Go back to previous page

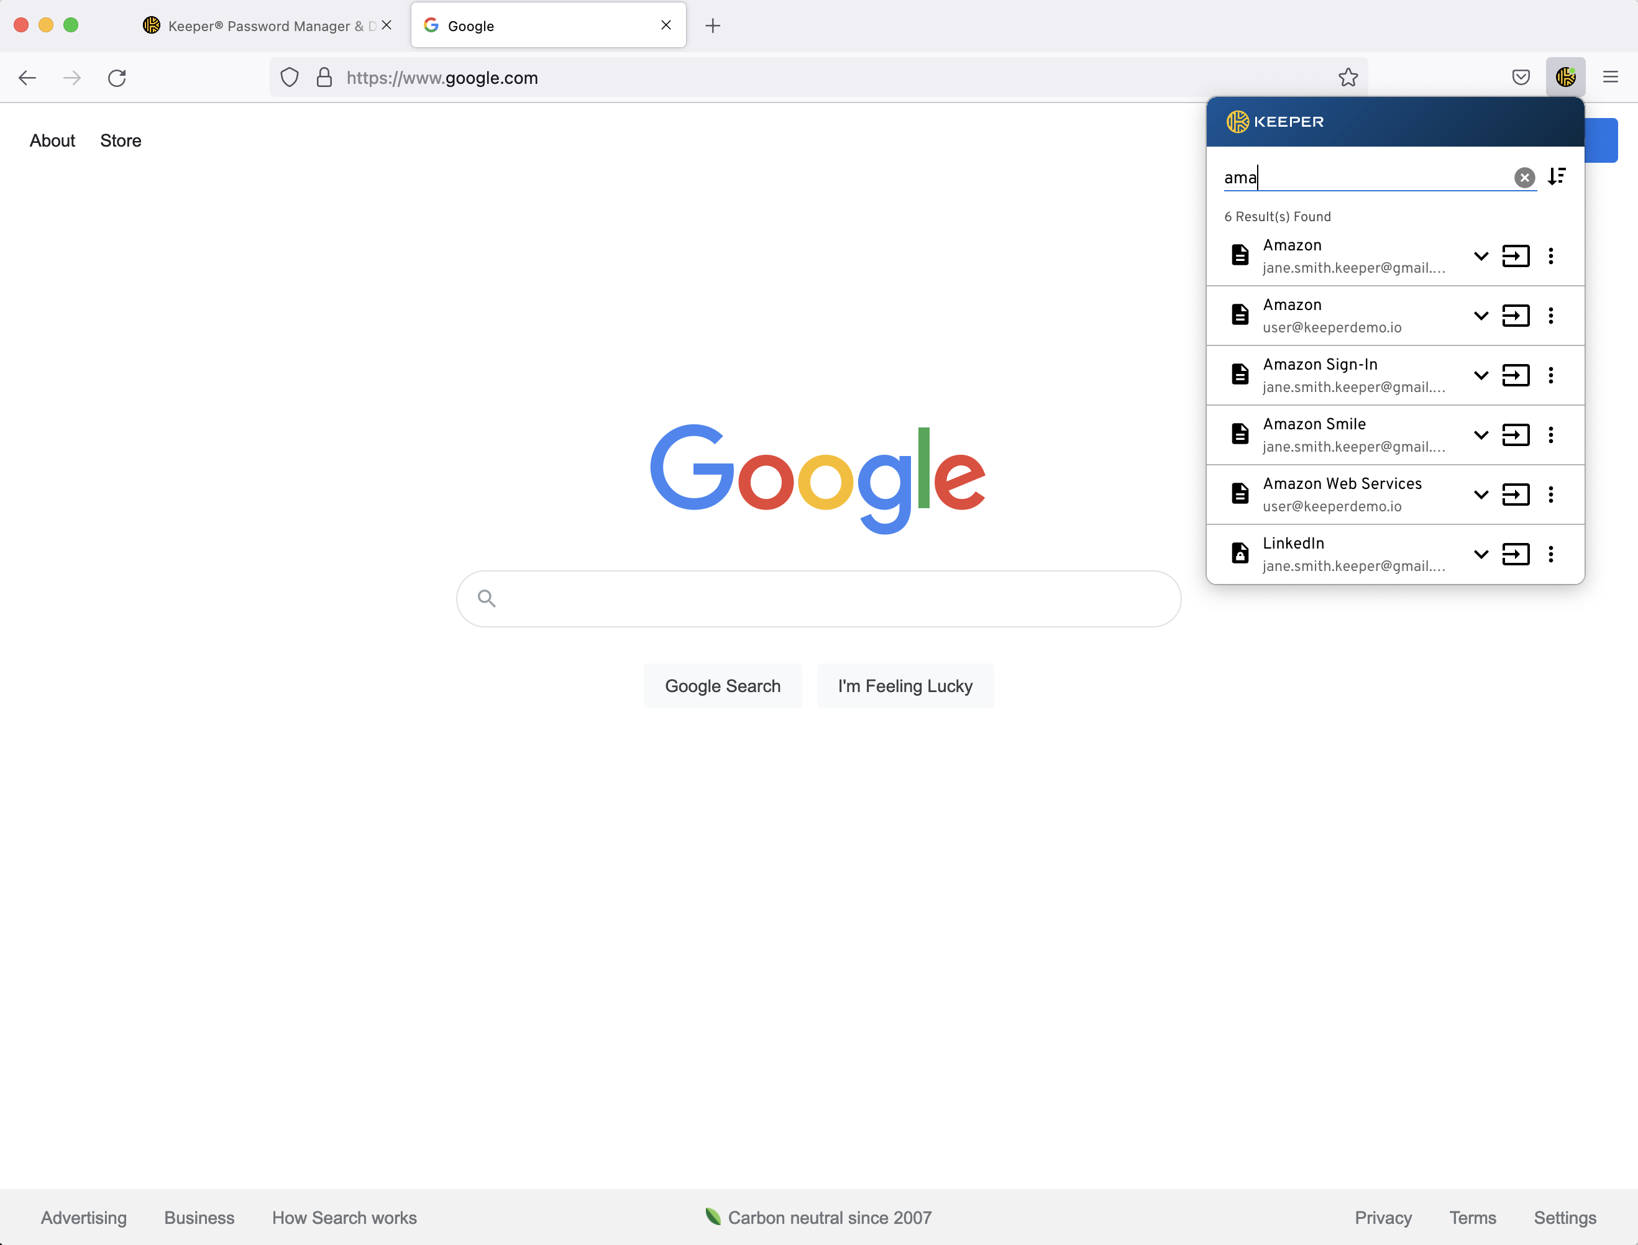click(27, 78)
